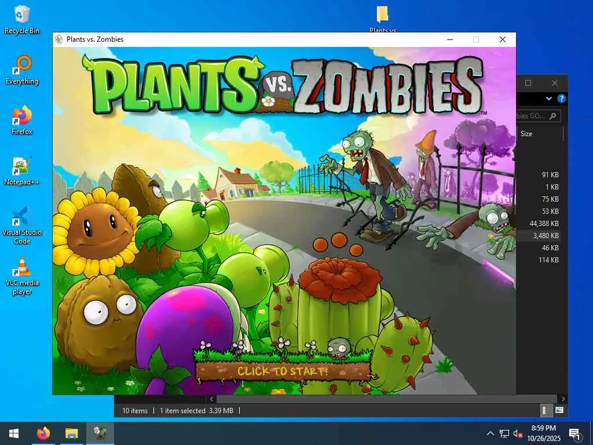Image resolution: width=593 pixels, height=445 pixels.
Task: Click the muted volume tray icon
Action: tap(518, 433)
